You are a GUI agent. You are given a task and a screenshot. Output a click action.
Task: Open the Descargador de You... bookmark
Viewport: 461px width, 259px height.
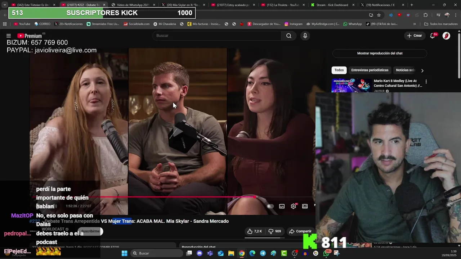click(264, 24)
